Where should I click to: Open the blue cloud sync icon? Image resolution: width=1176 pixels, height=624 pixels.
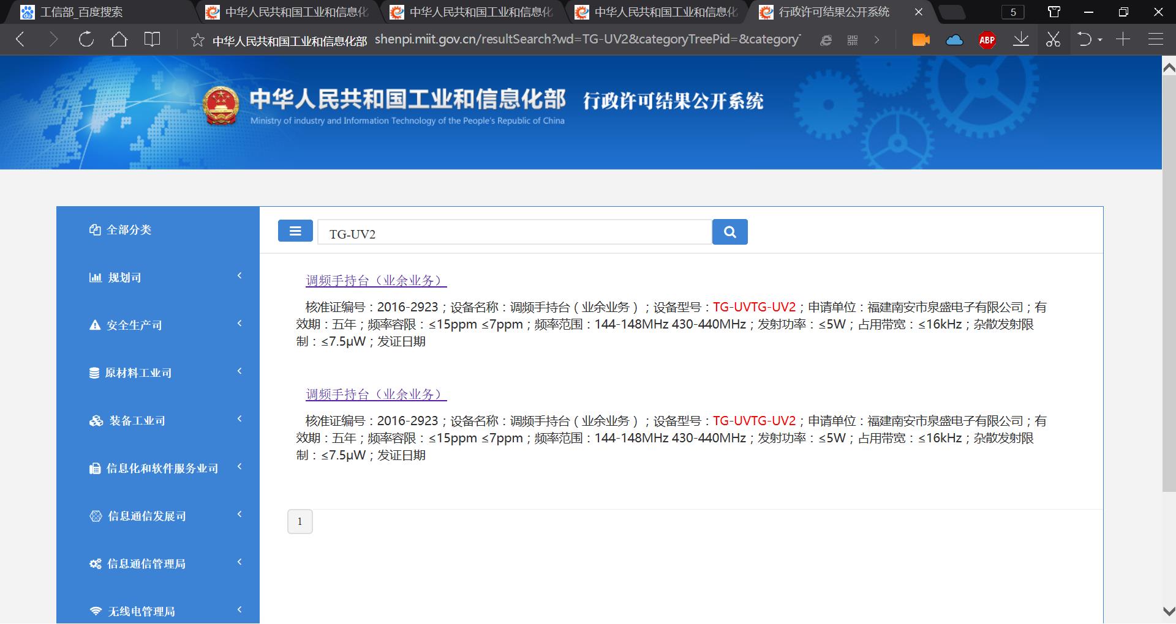tap(954, 40)
